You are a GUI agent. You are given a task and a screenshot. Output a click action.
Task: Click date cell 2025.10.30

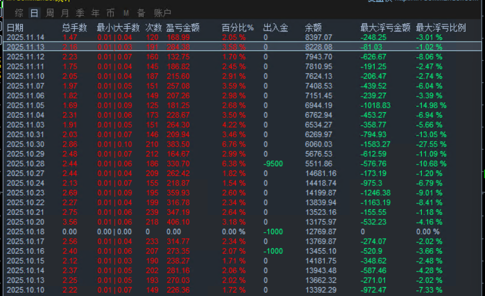point(26,144)
